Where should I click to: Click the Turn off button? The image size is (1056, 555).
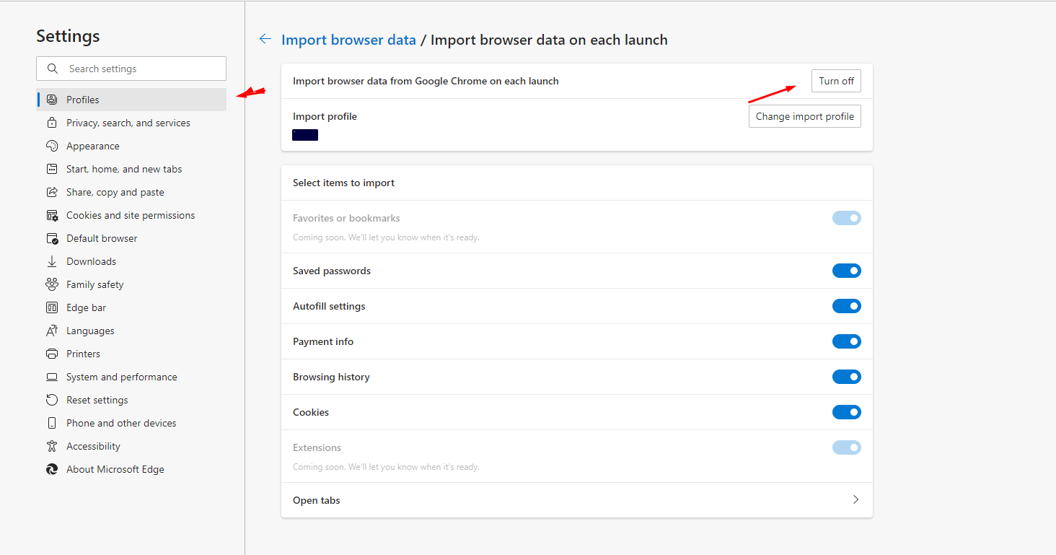coord(836,81)
